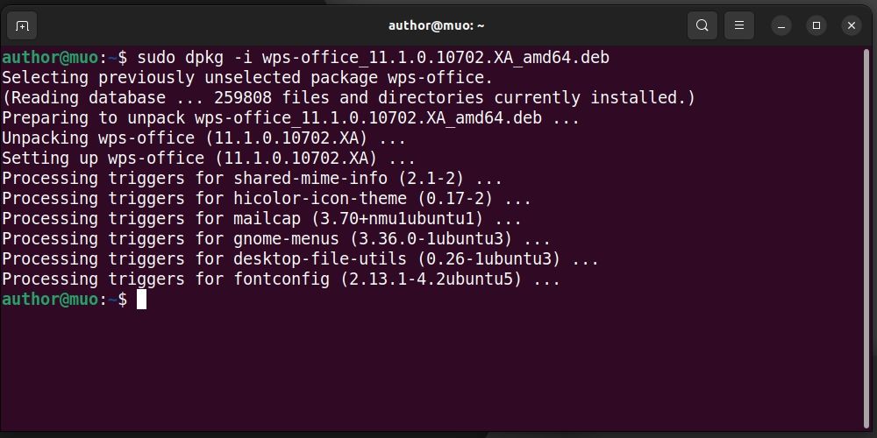Click the 'author@muo: ~' window title

437,25
